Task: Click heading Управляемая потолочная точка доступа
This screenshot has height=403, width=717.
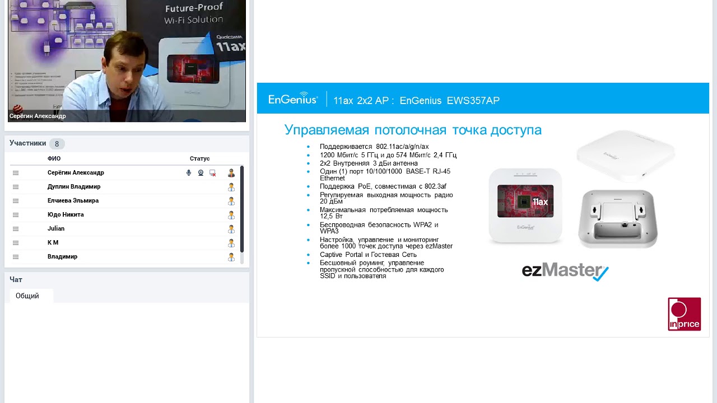Action: point(413,130)
